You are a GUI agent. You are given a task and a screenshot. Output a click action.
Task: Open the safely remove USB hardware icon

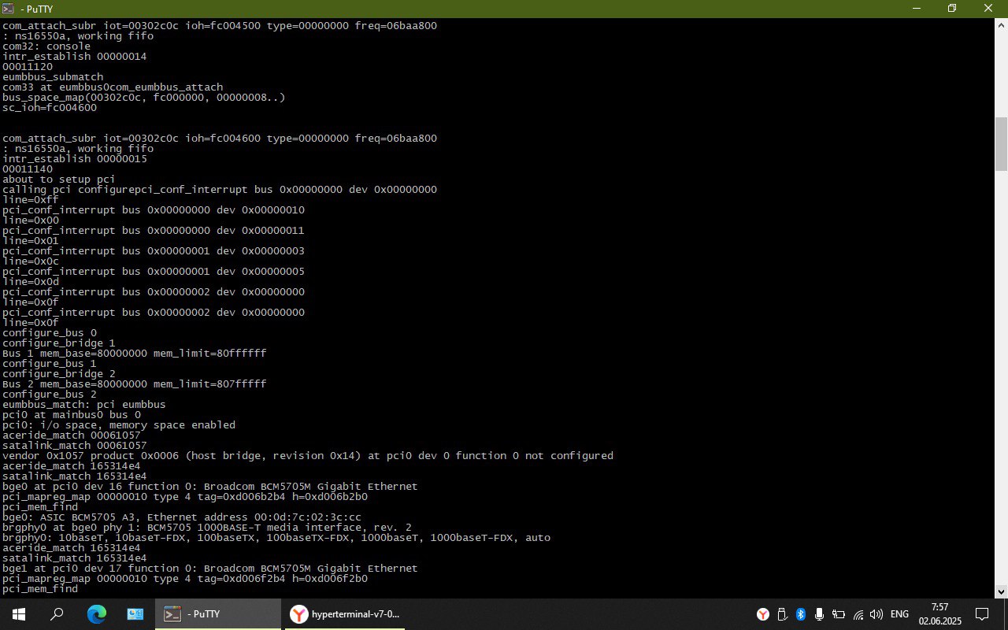pos(782,614)
